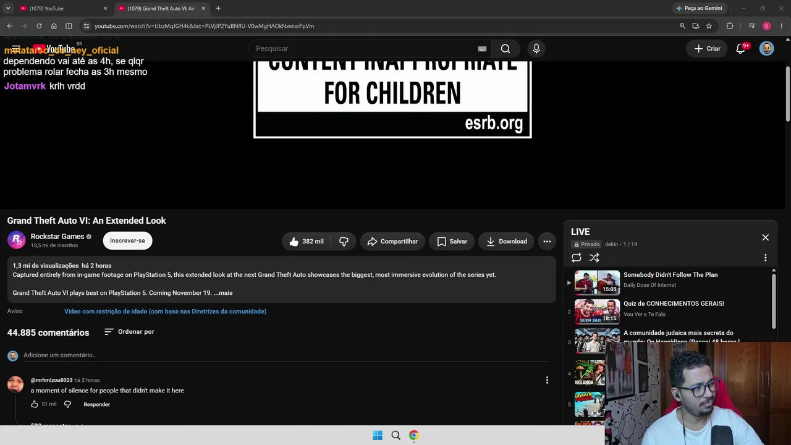The width and height of the screenshot is (791, 445).
Task: Click the install app icon in the address bar
Action: (x=696, y=26)
